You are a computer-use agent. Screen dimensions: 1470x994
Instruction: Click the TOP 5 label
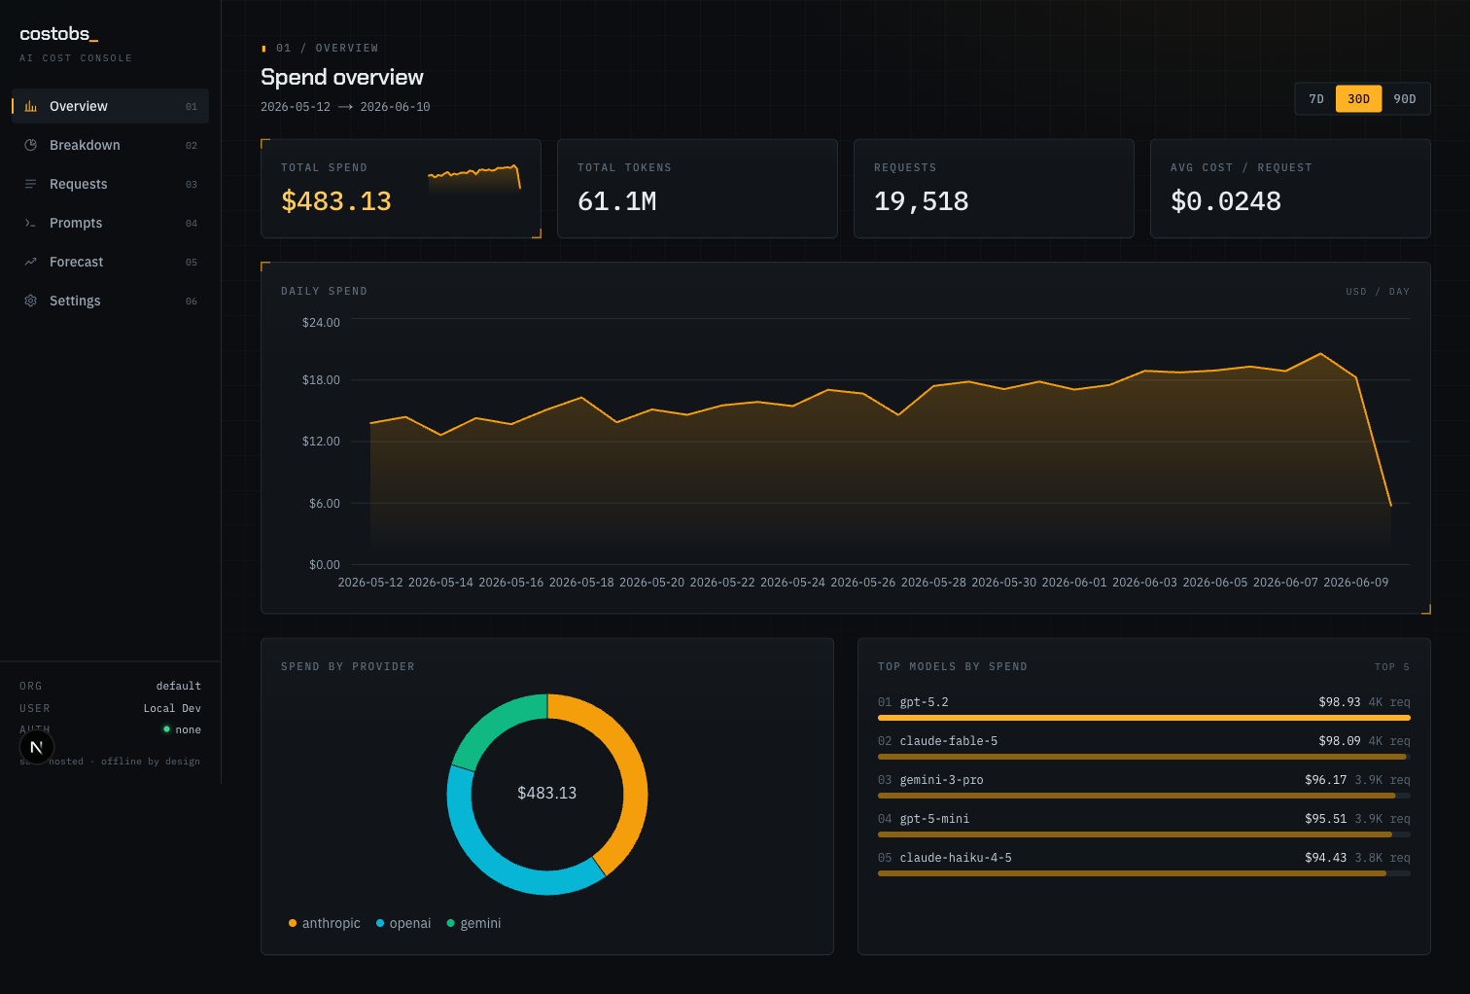1392,667
